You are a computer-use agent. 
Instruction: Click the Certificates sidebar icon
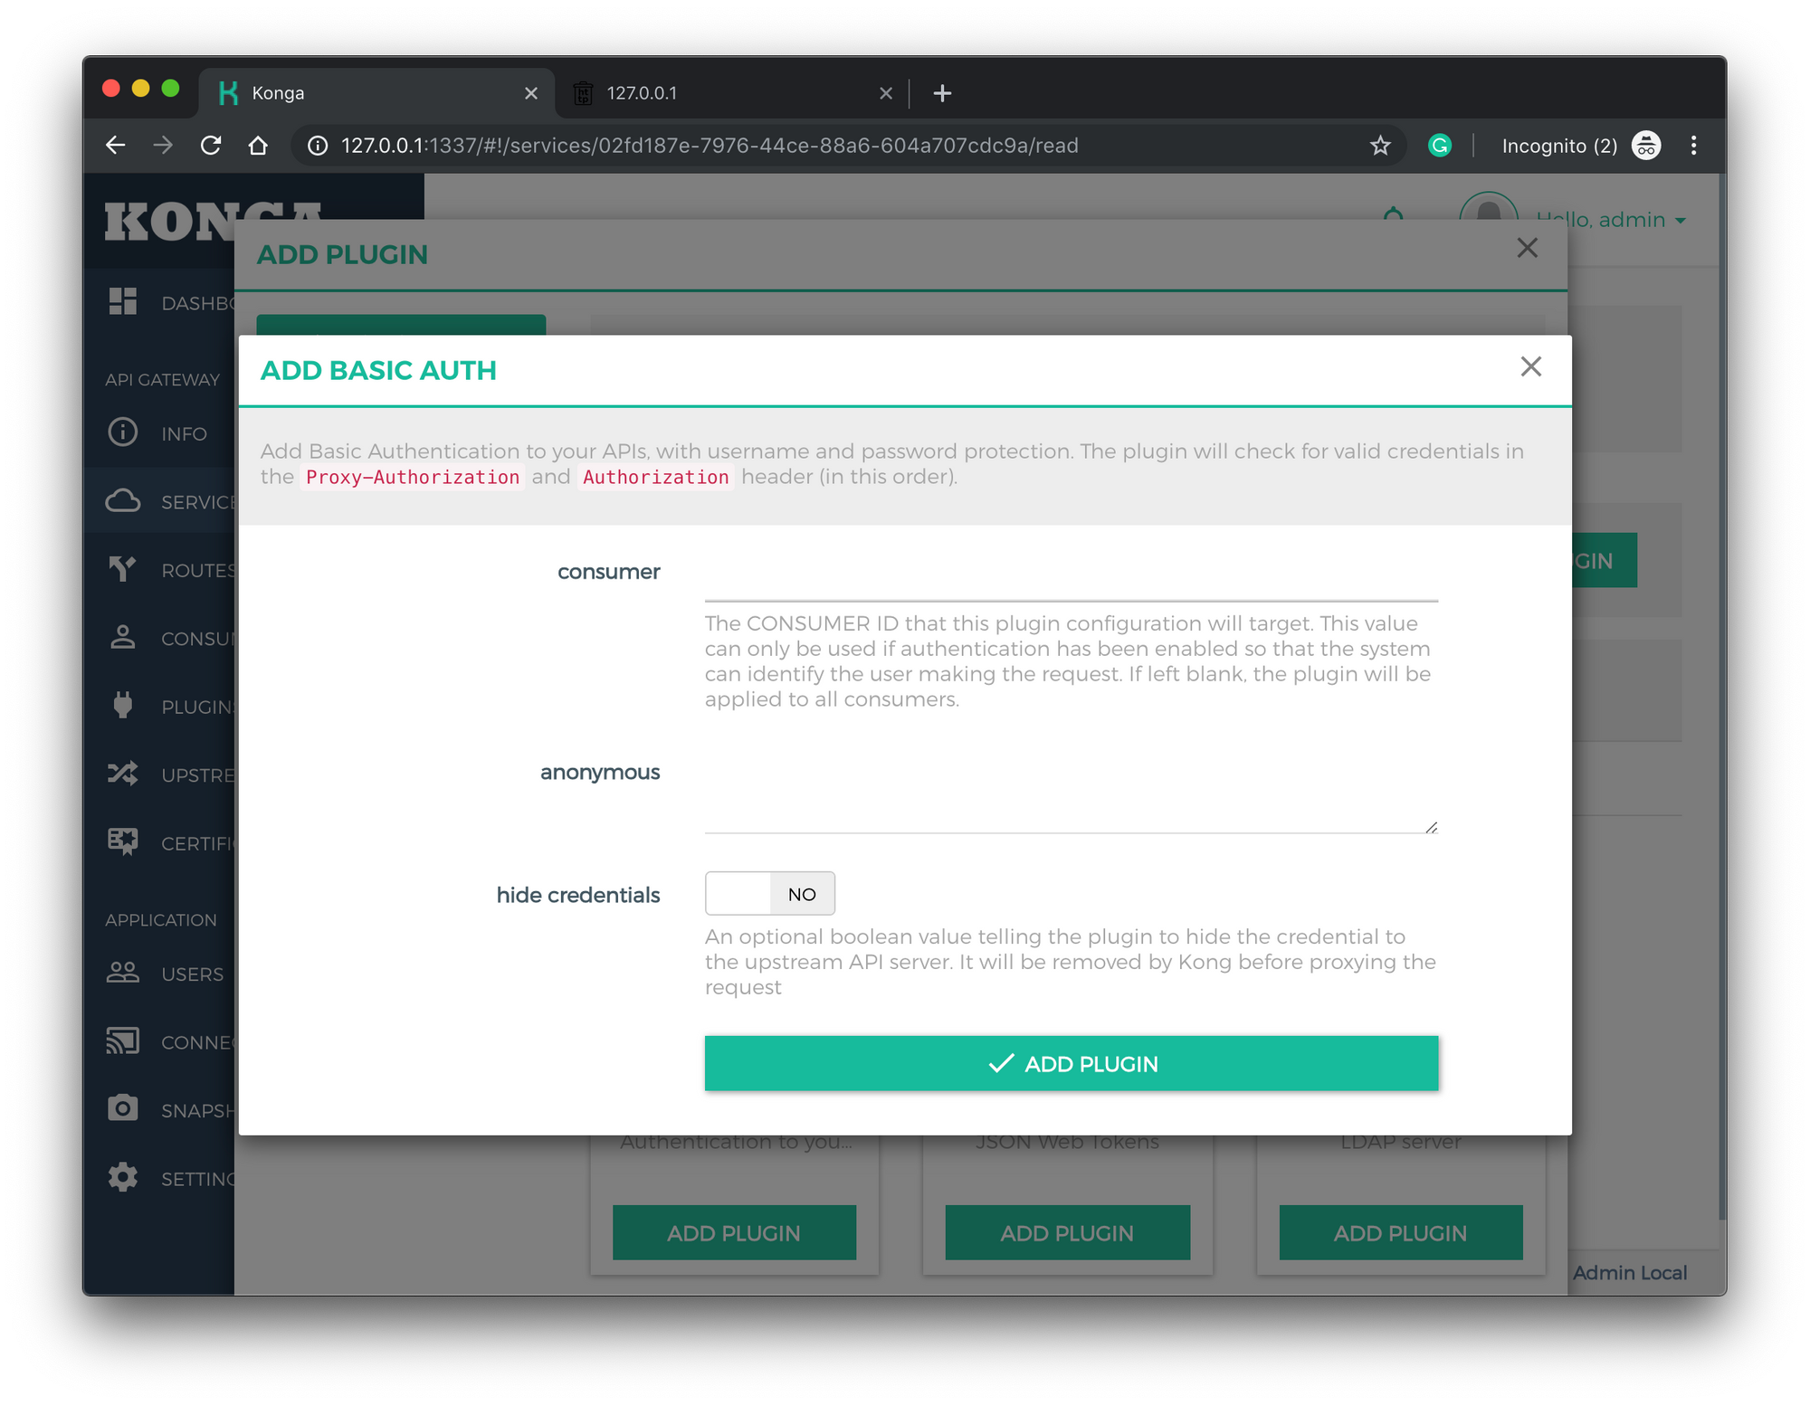[123, 841]
